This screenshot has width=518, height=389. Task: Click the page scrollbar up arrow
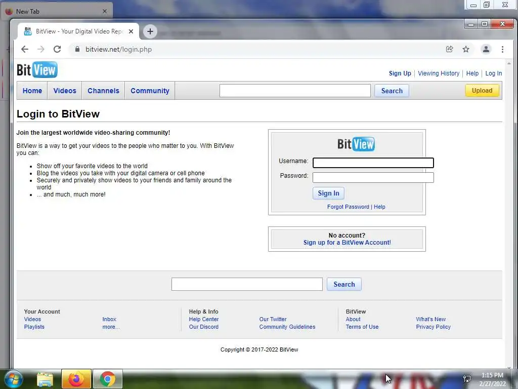[x=509, y=63]
